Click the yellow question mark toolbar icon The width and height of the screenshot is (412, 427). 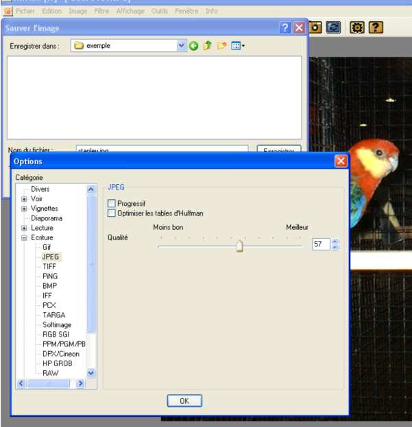[x=376, y=27]
